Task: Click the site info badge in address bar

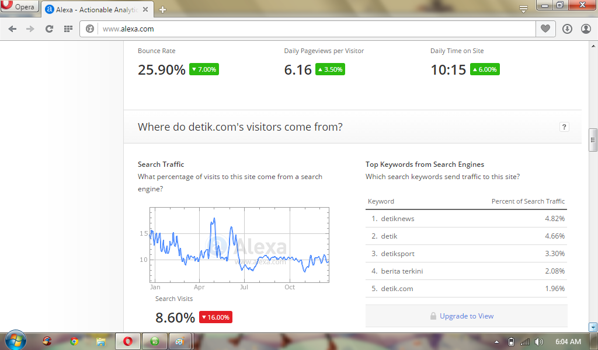Action: (89, 29)
